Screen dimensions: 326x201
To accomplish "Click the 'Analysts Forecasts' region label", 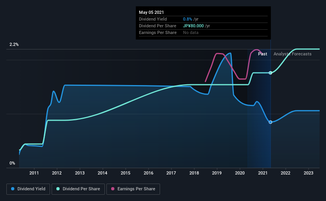I will (x=293, y=54).
